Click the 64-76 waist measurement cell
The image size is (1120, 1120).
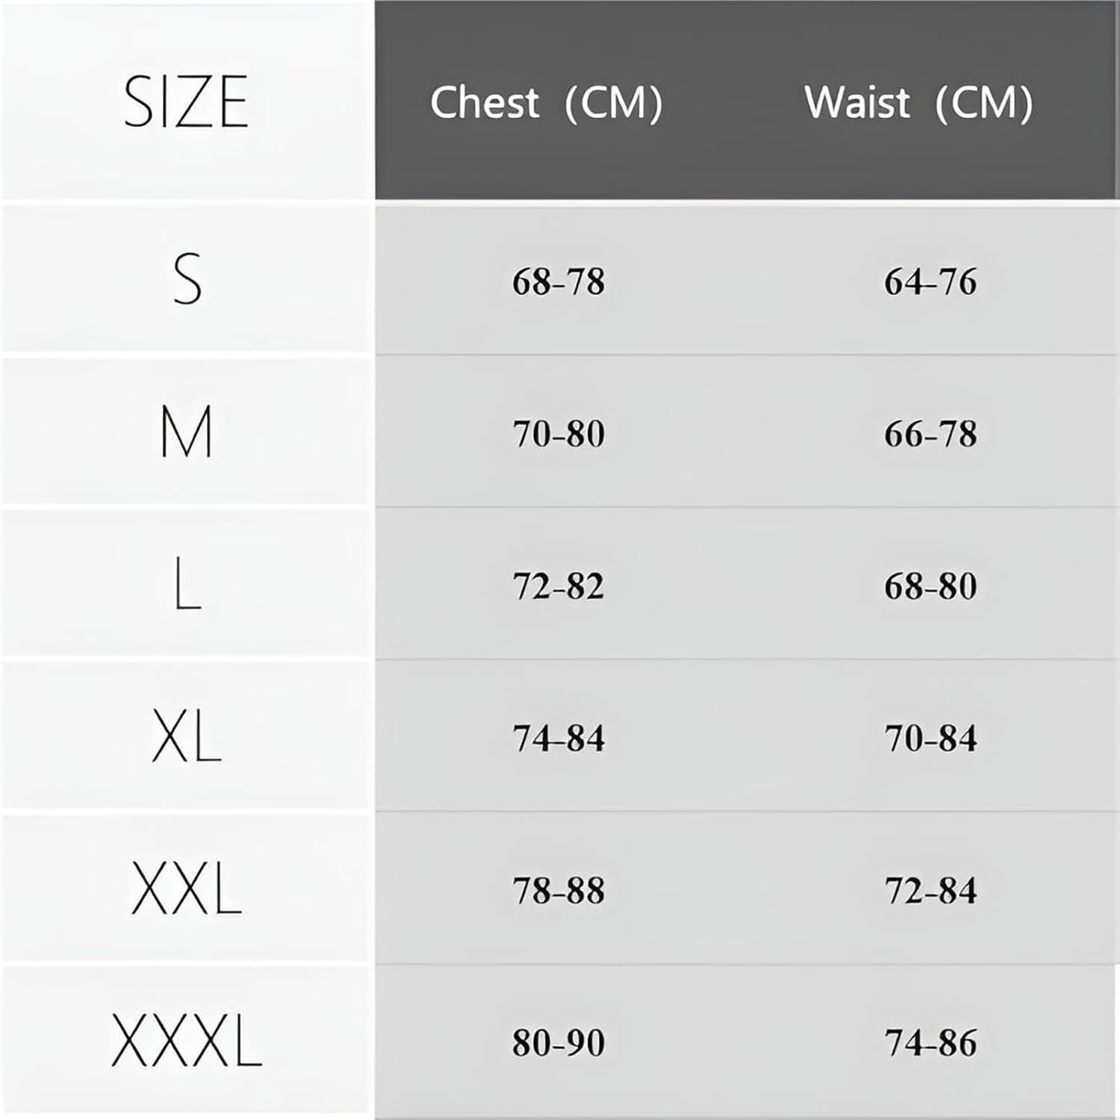click(930, 282)
